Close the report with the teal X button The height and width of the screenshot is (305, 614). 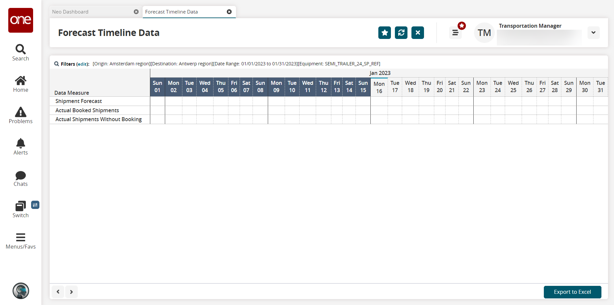pyautogui.click(x=418, y=33)
